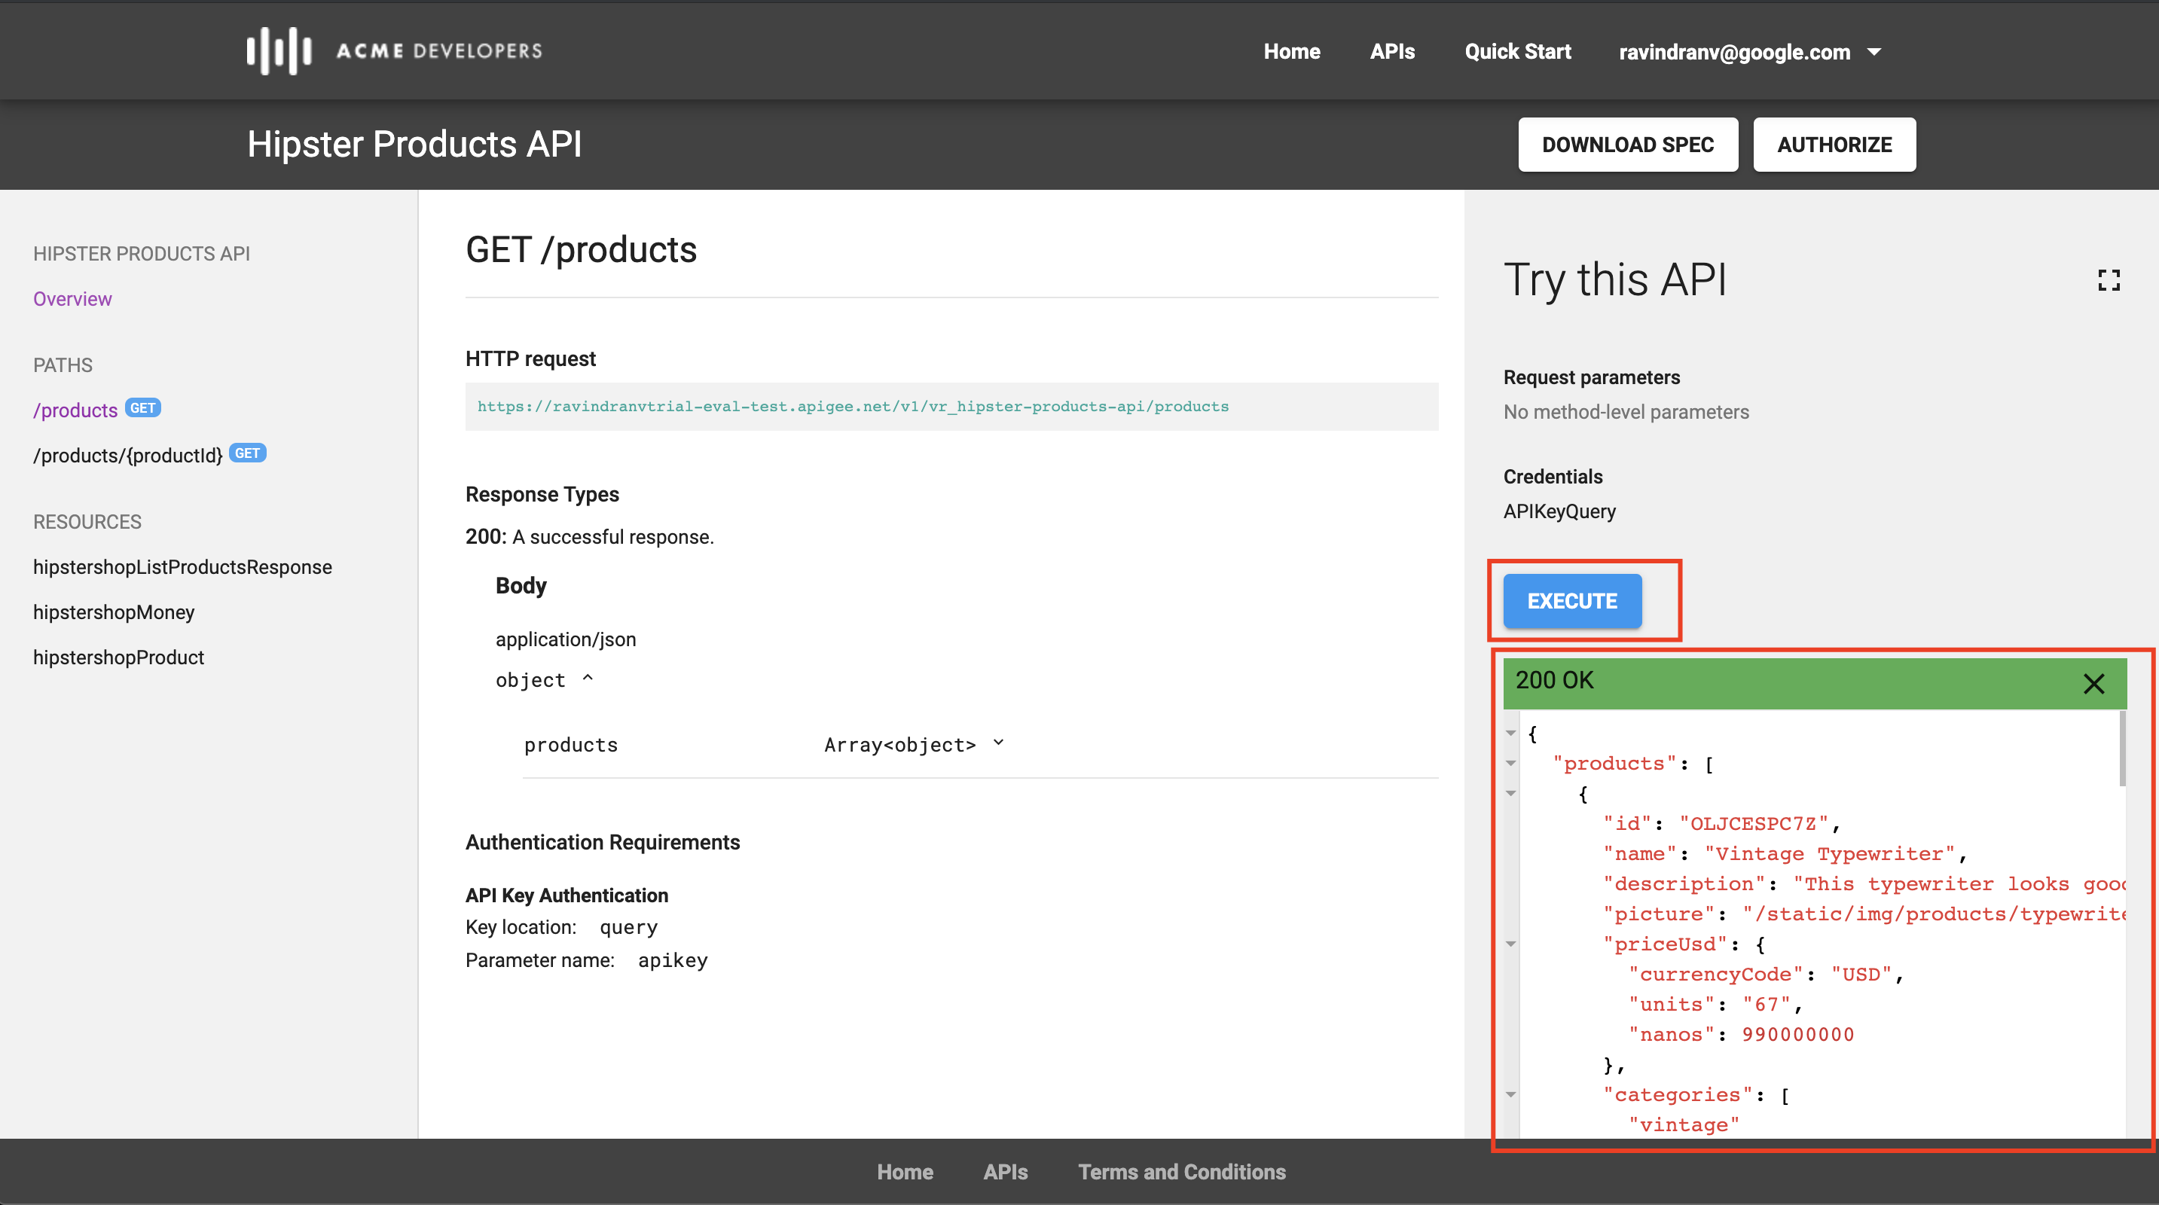Click the "Vintage Typewriter" name value

pyautogui.click(x=1829, y=854)
